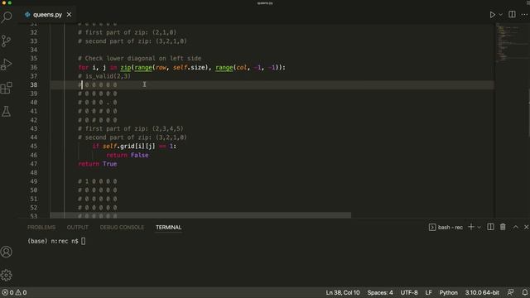
Task: Click line number 45 in gutter
Action: tap(33, 147)
